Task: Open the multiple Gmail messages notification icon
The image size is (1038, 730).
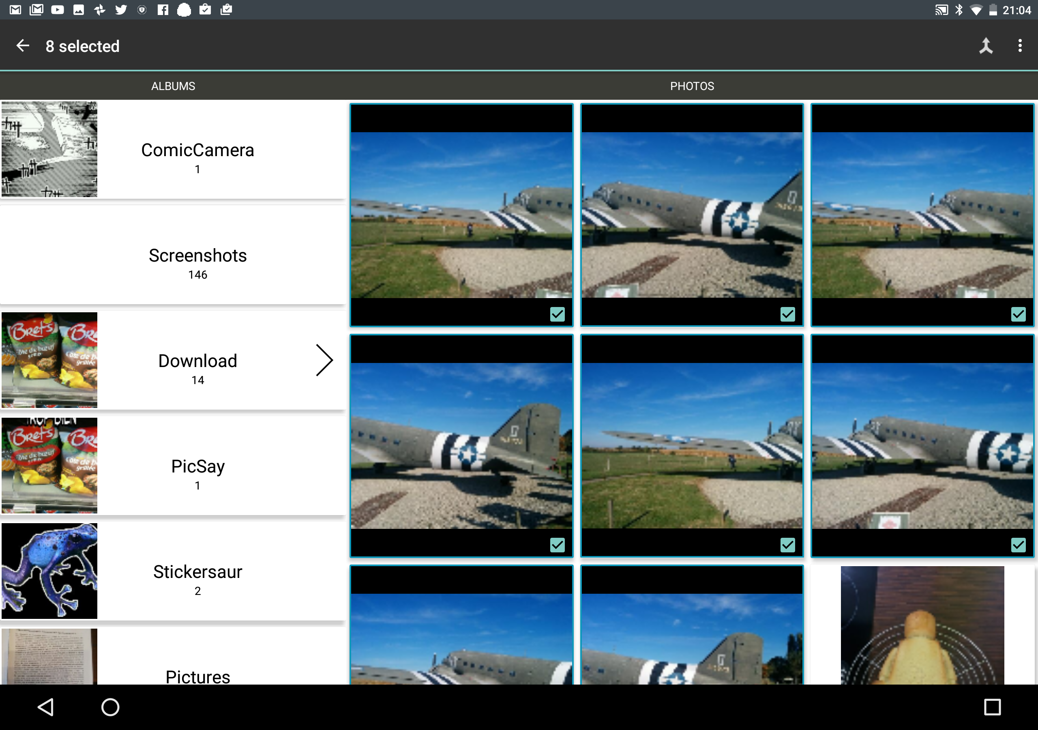Action: (x=36, y=9)
